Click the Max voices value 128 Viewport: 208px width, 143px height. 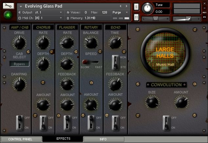[x=105, y=12]
